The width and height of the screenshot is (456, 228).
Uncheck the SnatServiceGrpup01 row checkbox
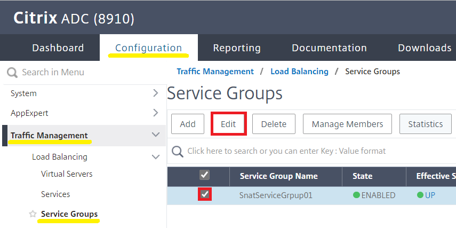coord(205,194)
